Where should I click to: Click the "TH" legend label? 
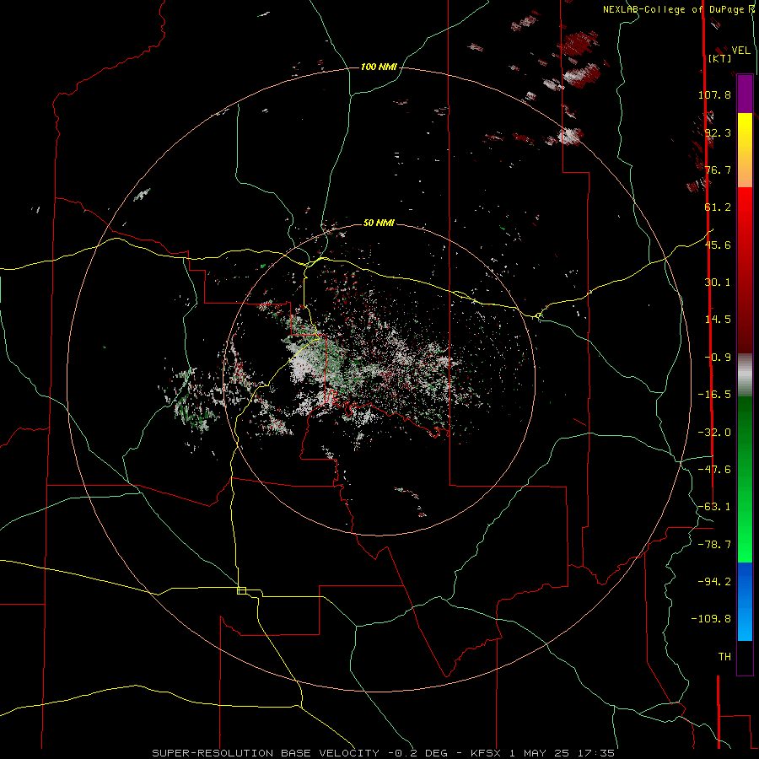[x=724, y=657]
